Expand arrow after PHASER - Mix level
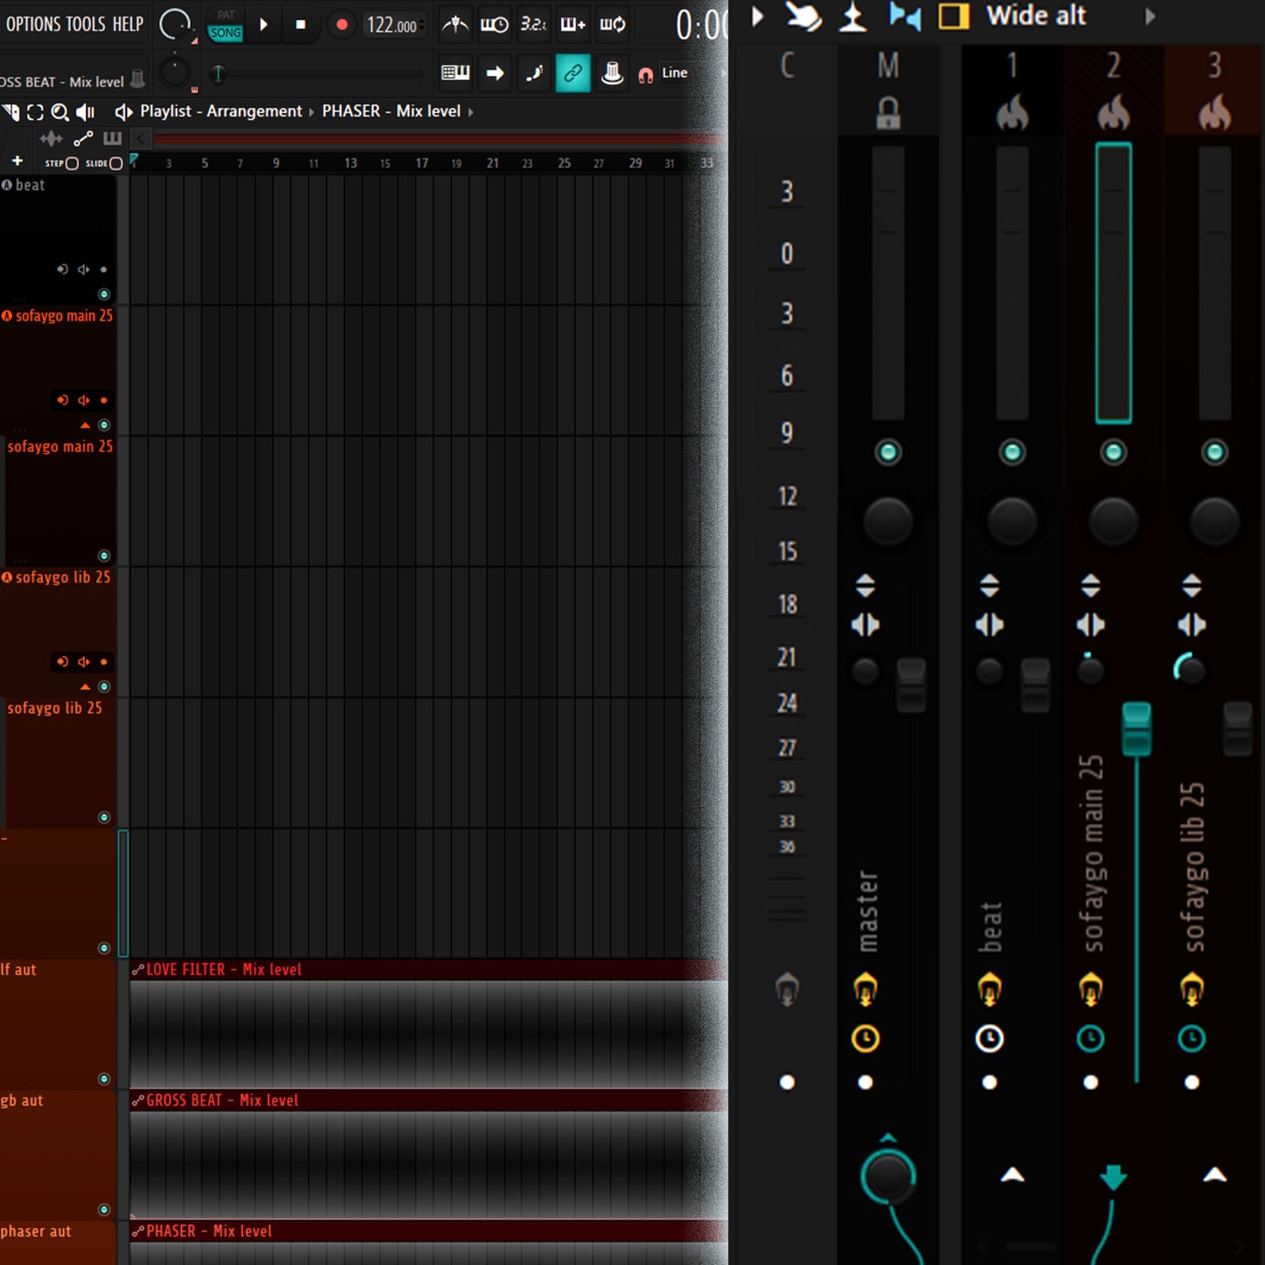This screenshot has width=1265, height=1265. point(471,112)
